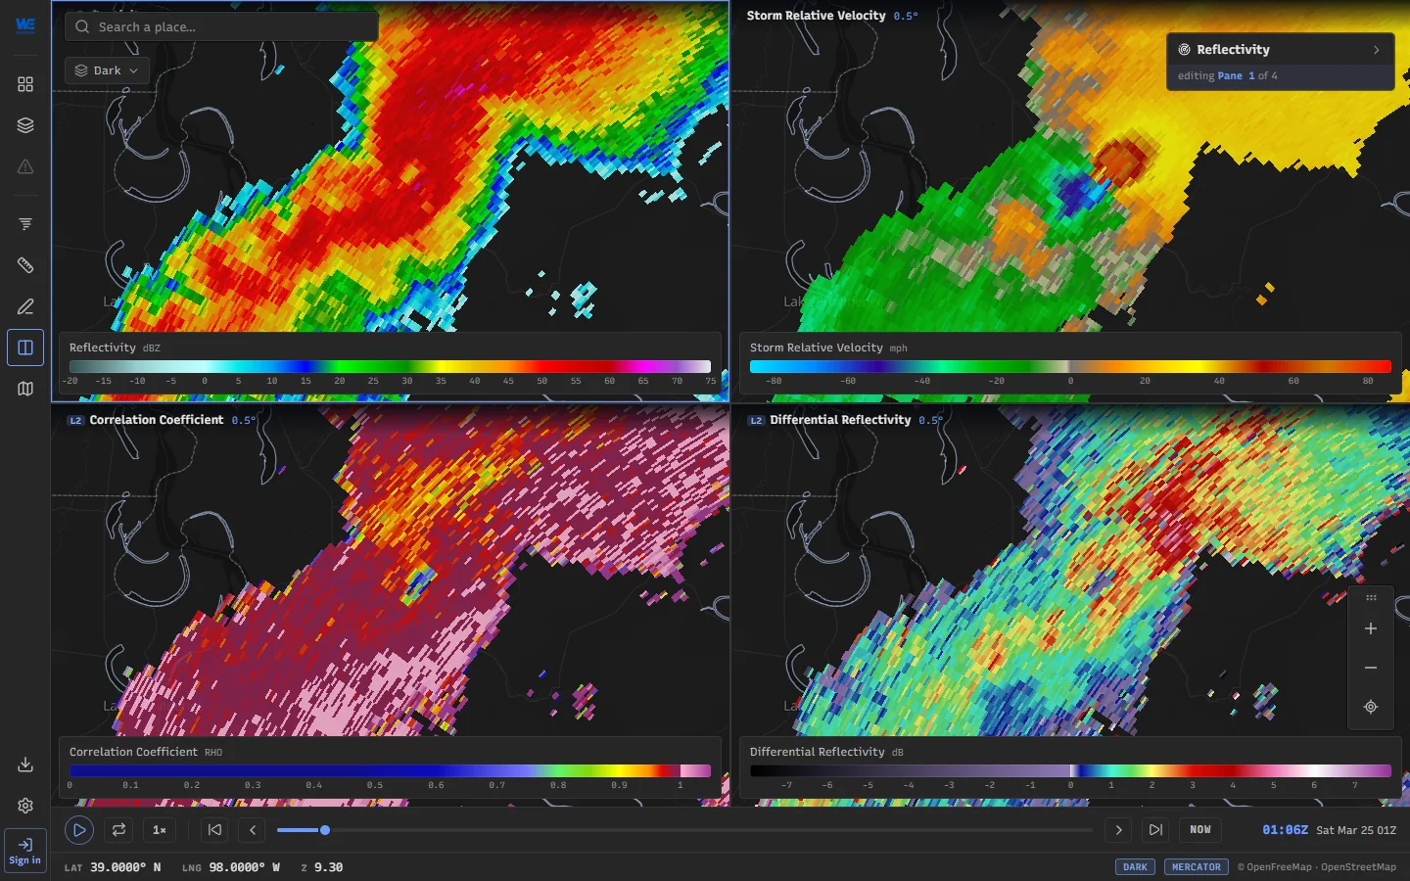Select the Storm Relative Velocity pane title

[x=816, y=16]
